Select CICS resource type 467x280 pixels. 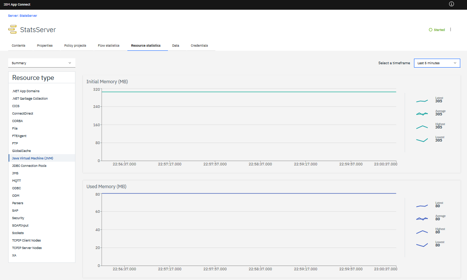pyautogui.click(x=42, y=106)
